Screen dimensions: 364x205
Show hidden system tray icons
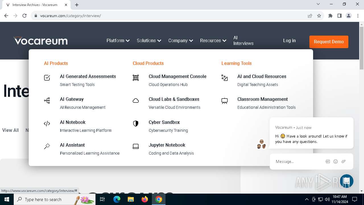(307, 199)
